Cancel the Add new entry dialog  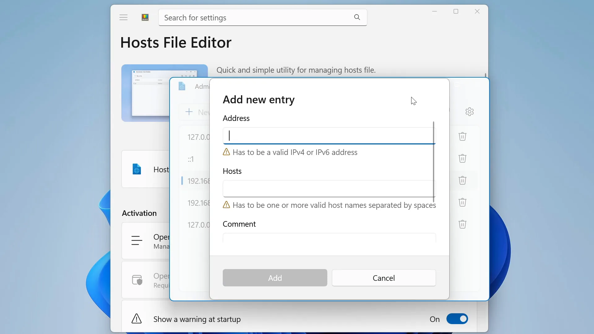coord(384,278)
